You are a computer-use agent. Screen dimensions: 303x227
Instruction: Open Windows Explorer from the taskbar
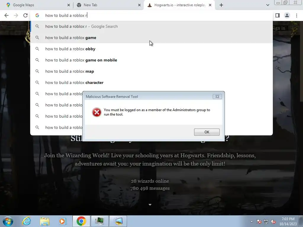click(45, 221)
